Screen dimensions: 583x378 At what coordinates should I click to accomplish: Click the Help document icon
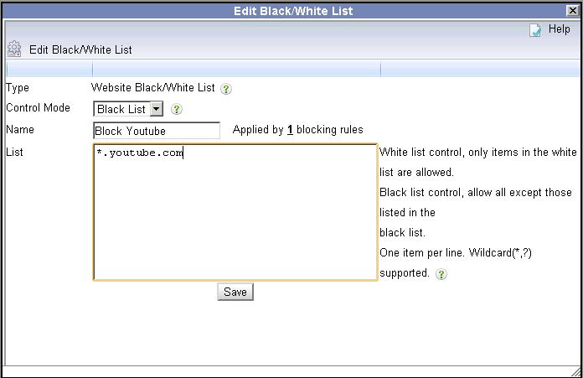[535, 30]
